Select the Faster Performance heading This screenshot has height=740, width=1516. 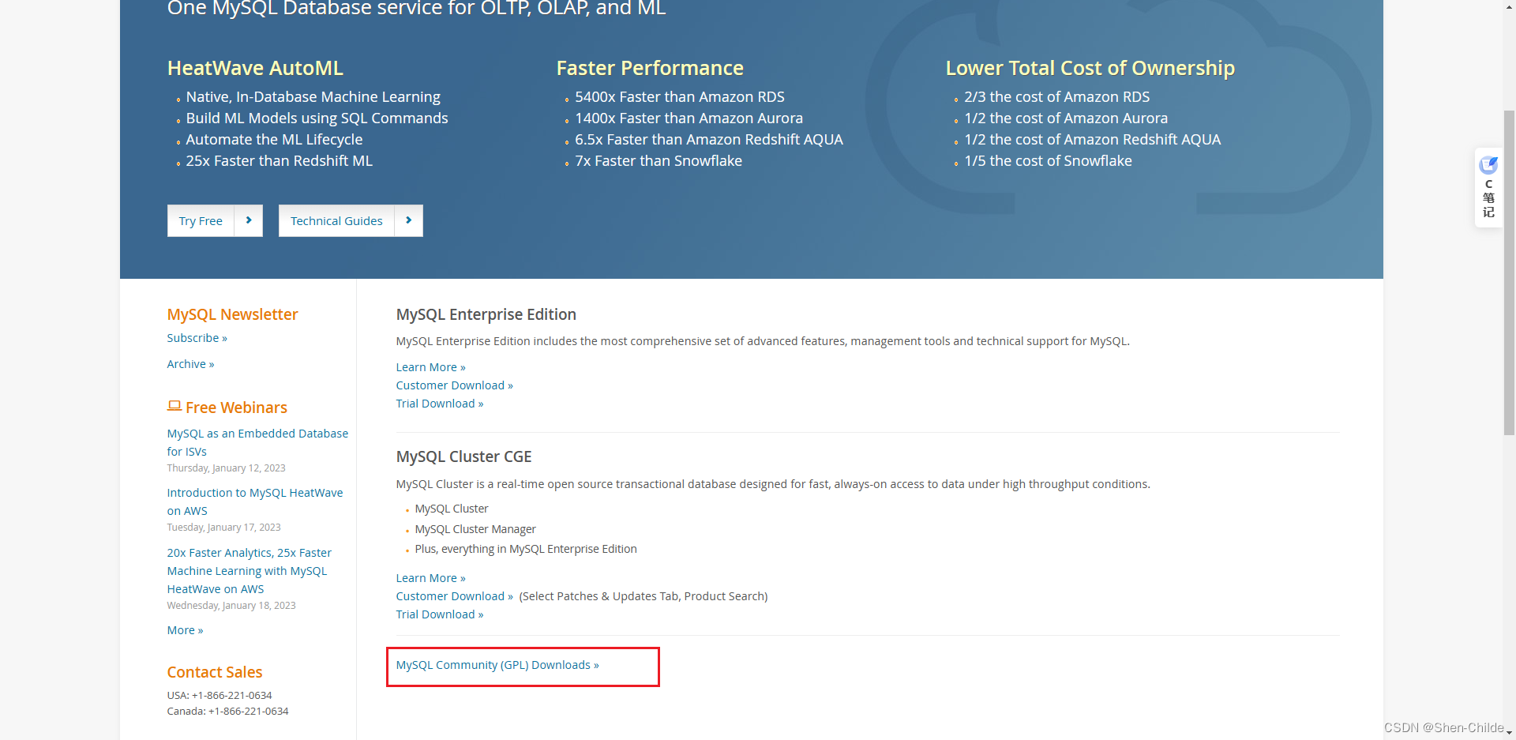click(650, 68)
